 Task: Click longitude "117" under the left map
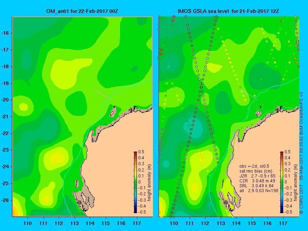tap(137, 223)
